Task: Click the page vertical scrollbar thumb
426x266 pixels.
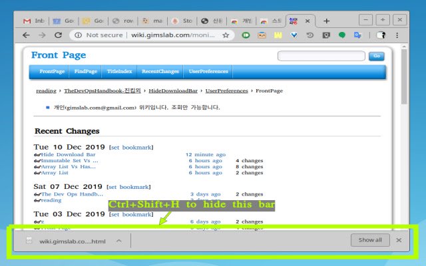Action: (404, 76)
